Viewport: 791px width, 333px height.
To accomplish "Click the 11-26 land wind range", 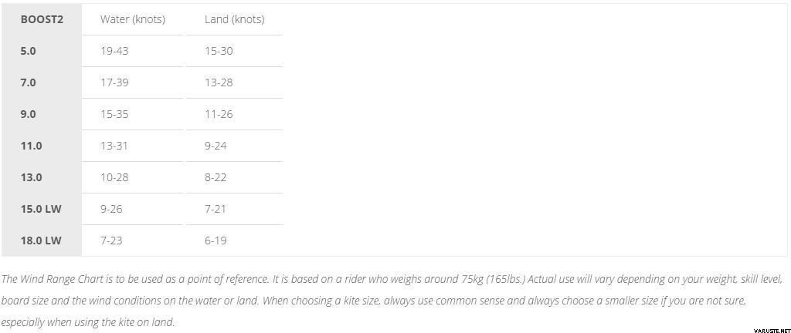I will (x=219, y=115).
